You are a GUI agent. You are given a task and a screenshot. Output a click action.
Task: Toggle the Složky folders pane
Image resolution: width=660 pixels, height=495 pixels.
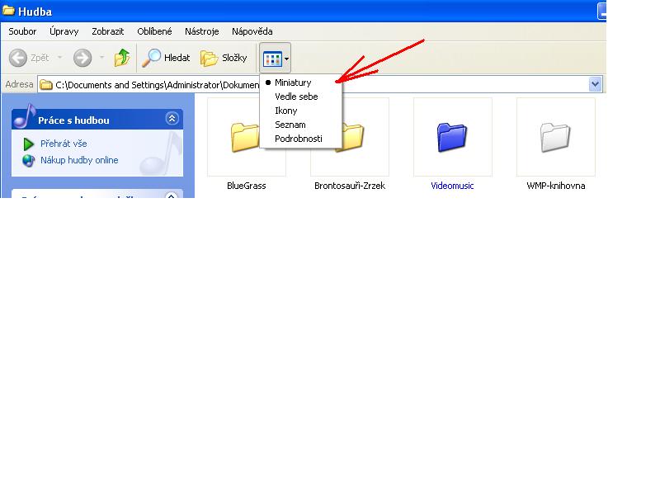(x=224, y=58)
